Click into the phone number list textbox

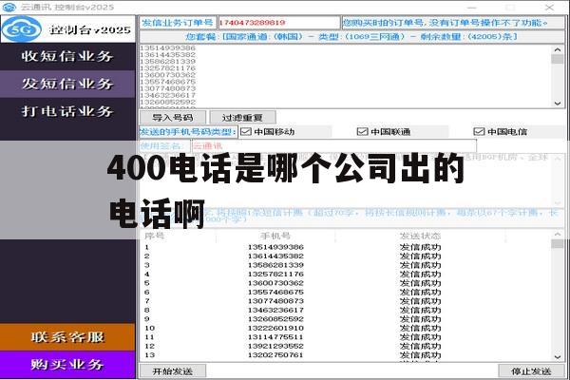click(346, 76)
